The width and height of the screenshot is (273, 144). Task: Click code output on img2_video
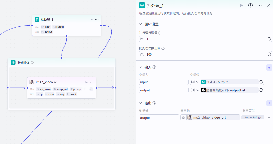pyautogui.click(x=49, y=94)
